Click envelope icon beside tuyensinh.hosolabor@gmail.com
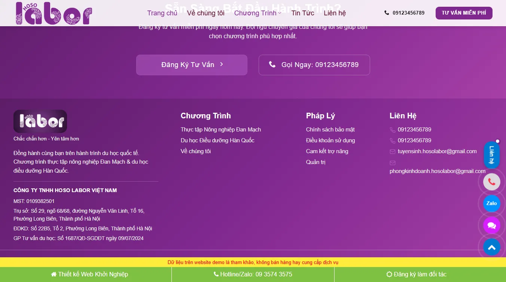506x282 pixels. 393,152
